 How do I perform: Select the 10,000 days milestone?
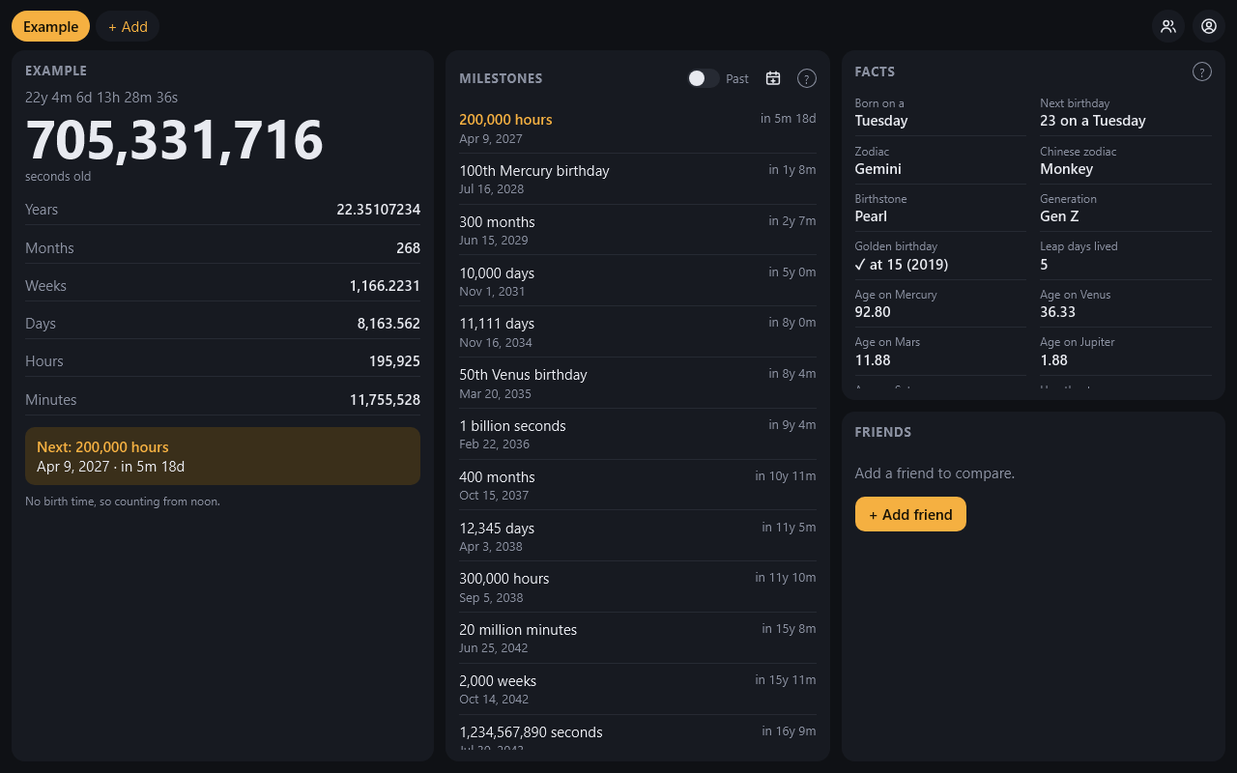pos(638,281)
